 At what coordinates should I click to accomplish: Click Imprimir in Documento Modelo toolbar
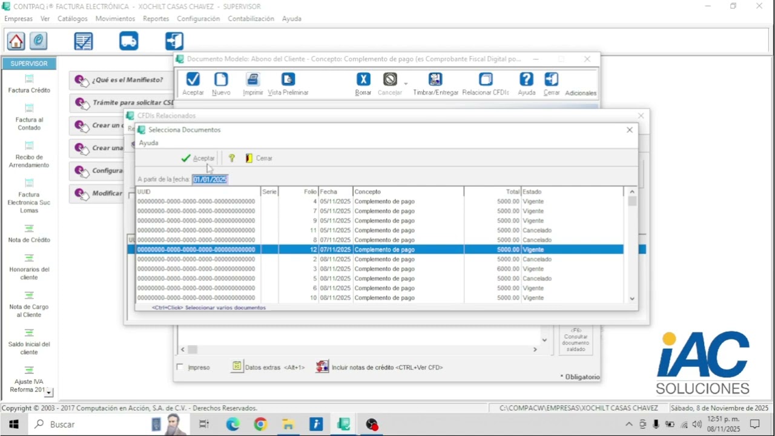253,84
